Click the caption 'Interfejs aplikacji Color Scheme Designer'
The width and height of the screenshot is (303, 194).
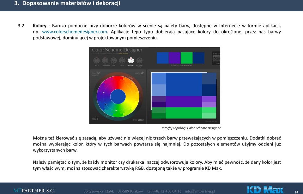click(x=191, y=128)
